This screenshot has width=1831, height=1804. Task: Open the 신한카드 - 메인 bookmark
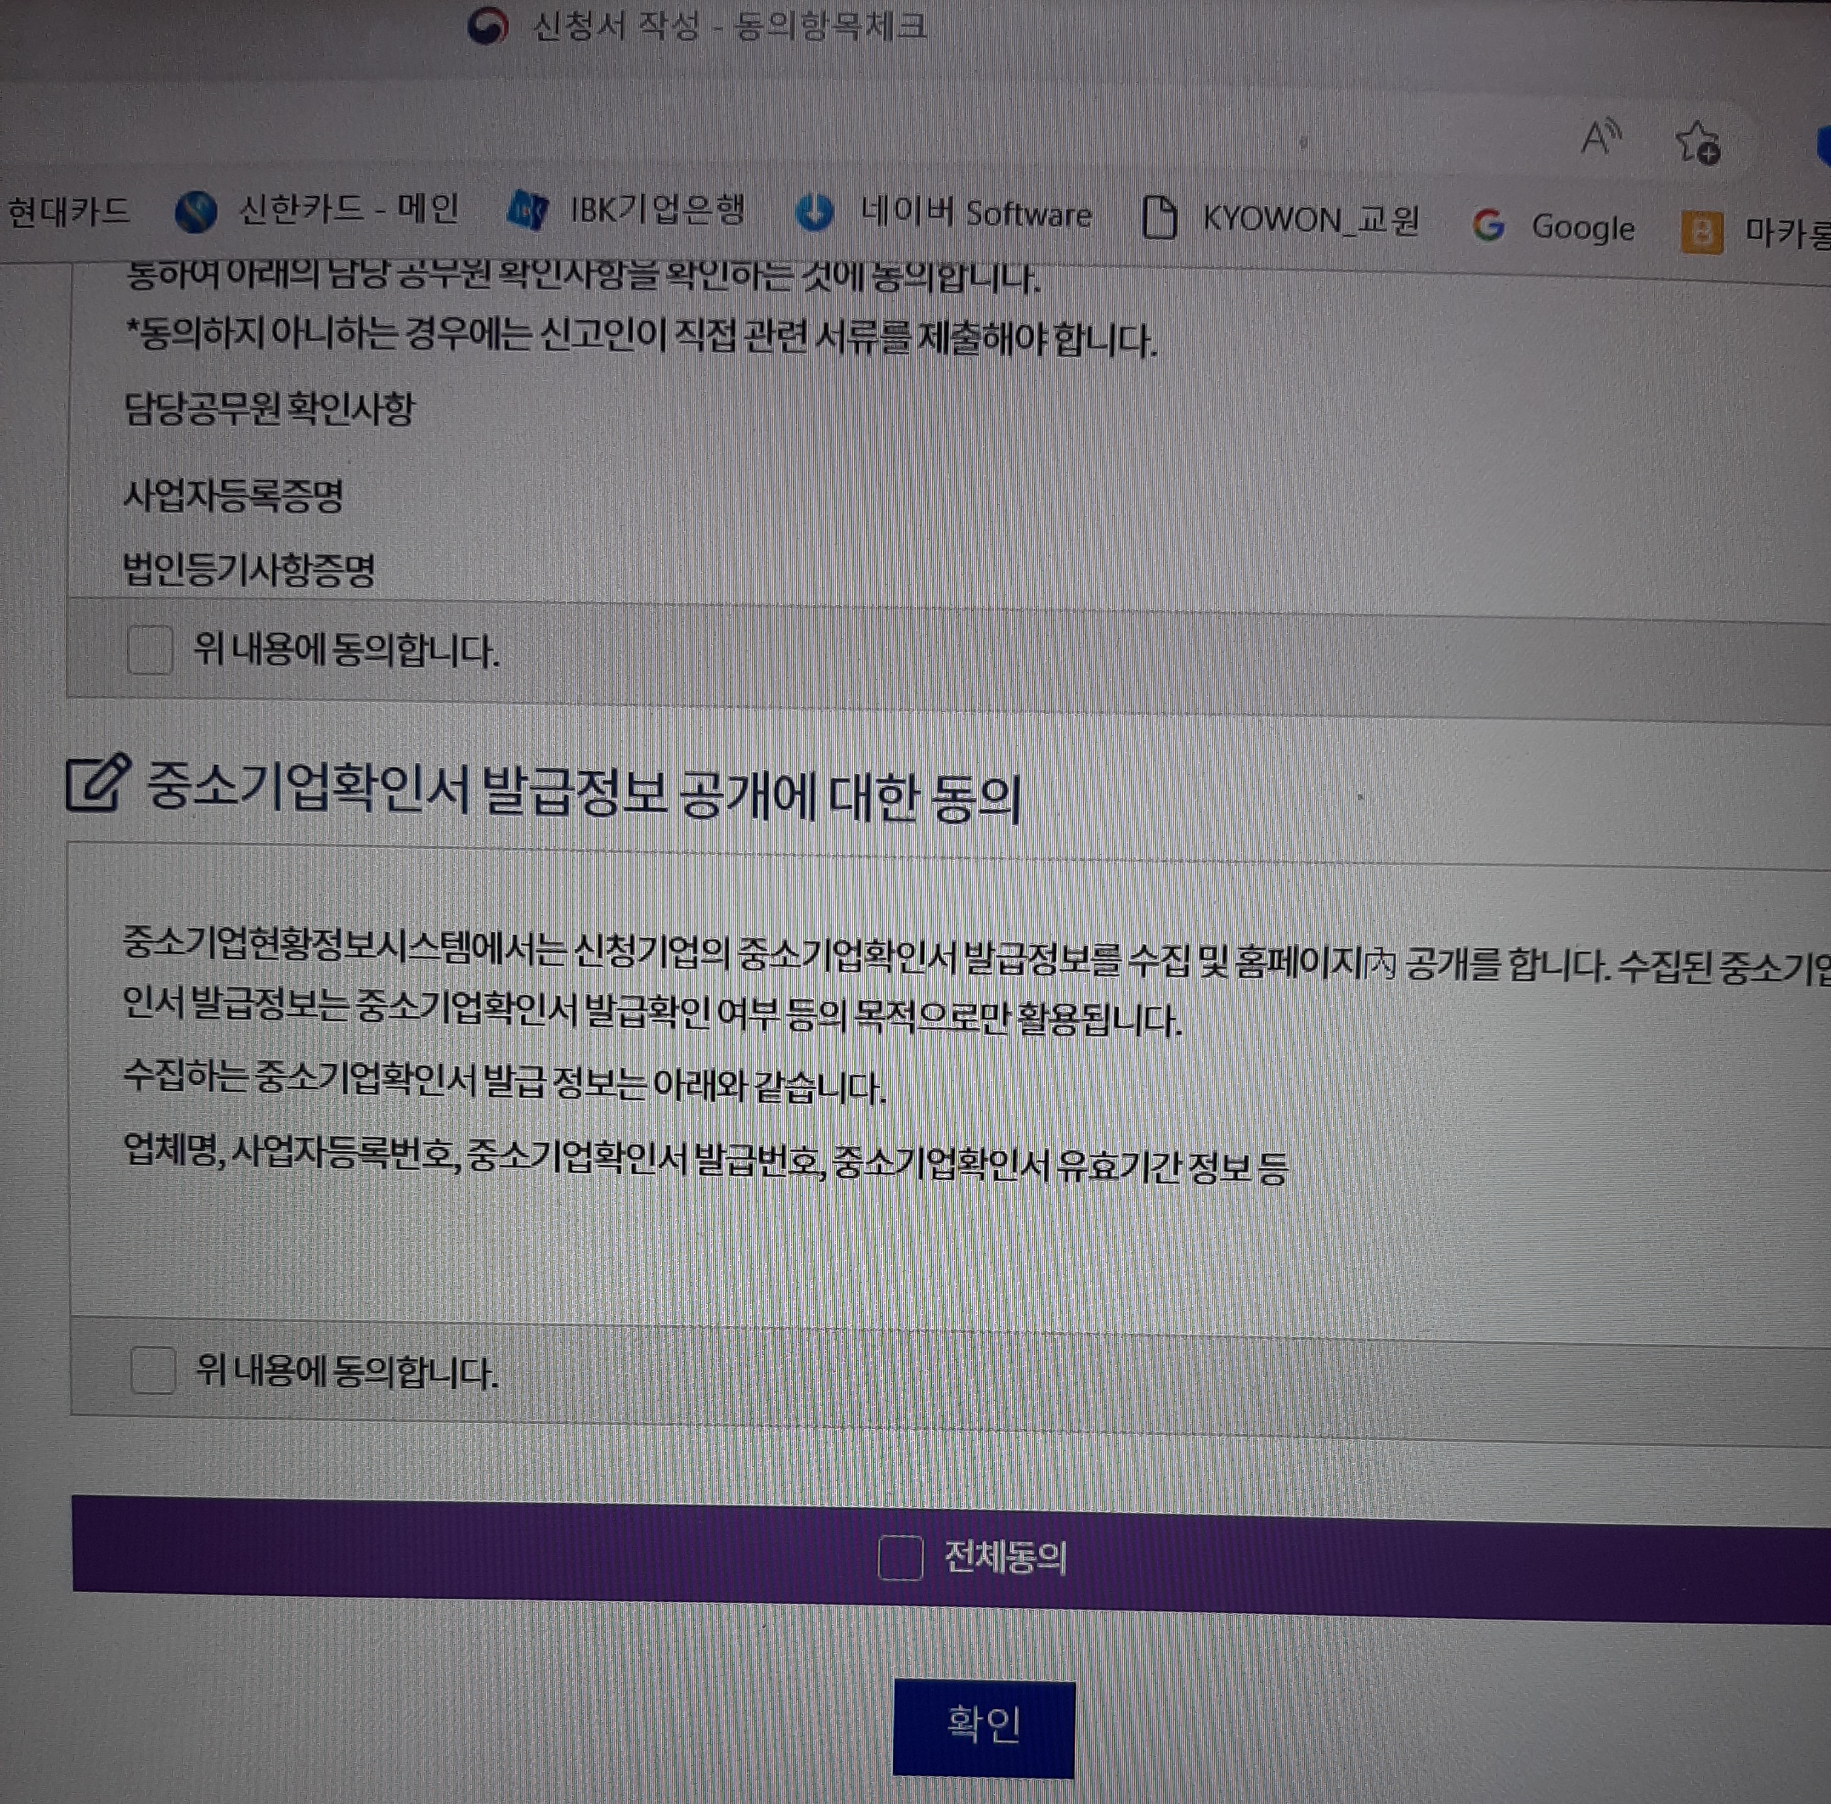[318, 209]
